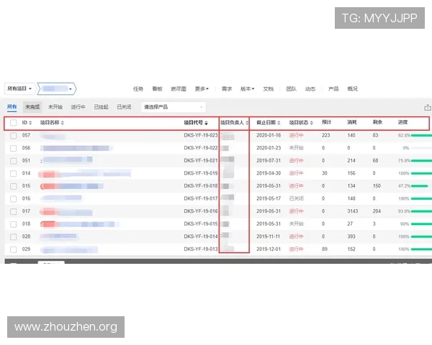
Task: Switch to the 所有 filter tab
Action: click(12, 107)
